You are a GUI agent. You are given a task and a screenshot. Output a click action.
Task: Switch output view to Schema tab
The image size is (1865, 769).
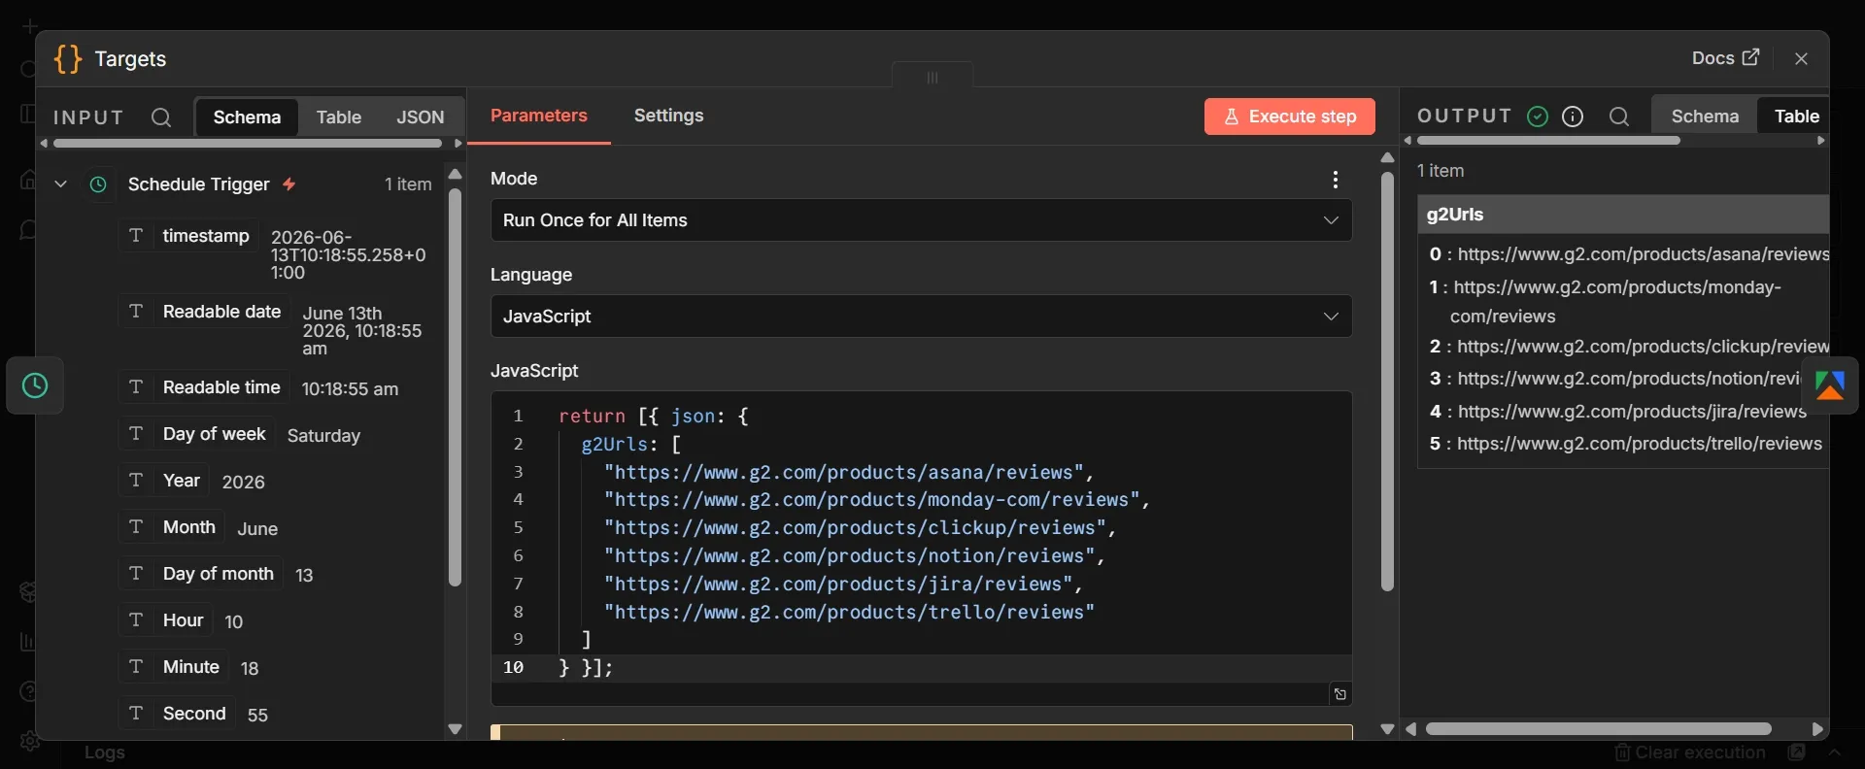click(x=1706, y=117)
